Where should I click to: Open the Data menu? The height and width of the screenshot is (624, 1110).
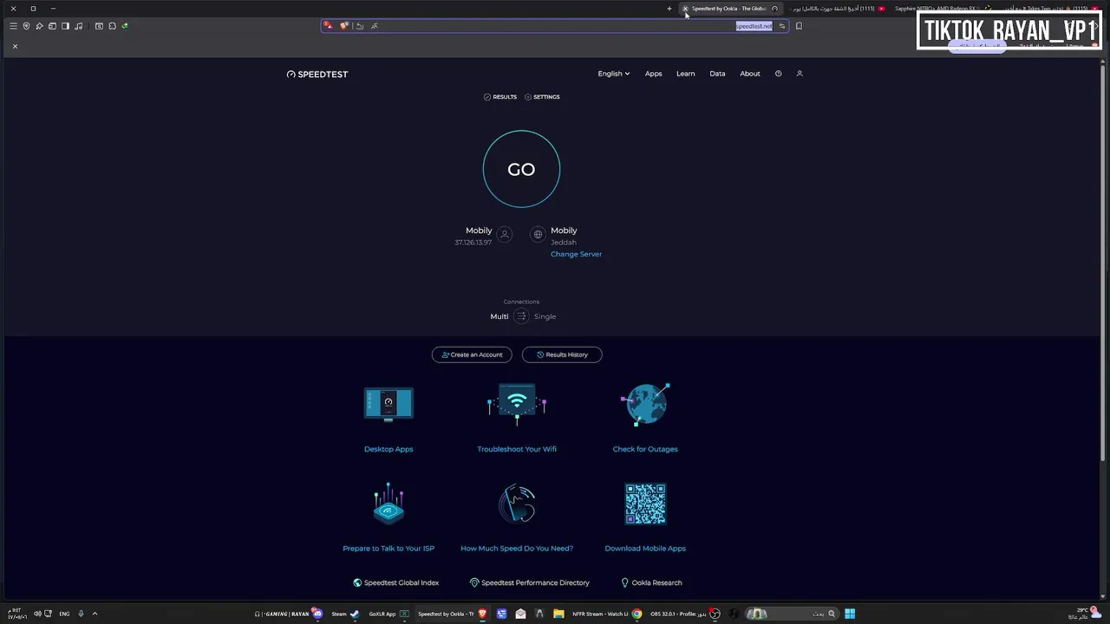[x=717, y=74]
